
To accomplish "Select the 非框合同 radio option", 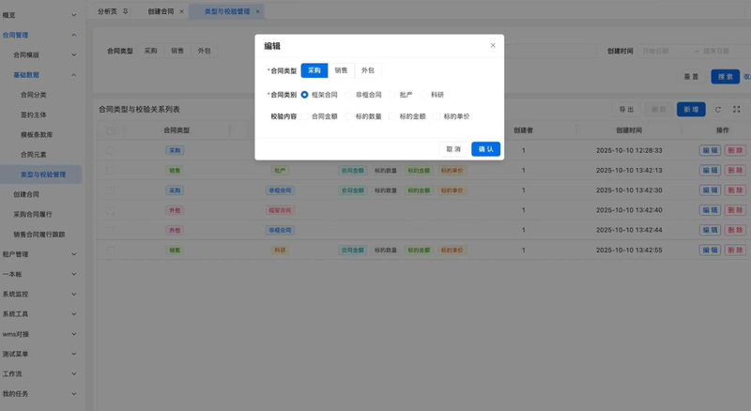I will point(349,95).
